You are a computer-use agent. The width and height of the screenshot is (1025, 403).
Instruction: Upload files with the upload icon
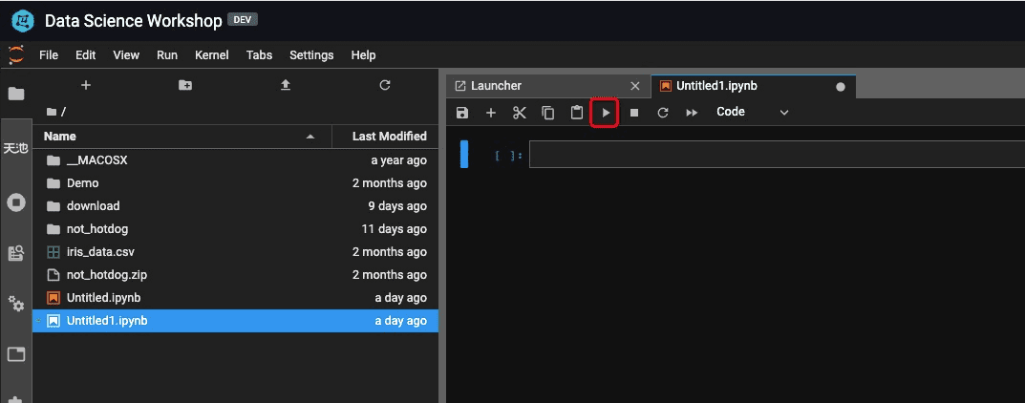tap(285, 86)
